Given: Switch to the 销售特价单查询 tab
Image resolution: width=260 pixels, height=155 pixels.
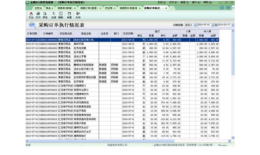Looking at the screenshot, I should pyautogui.click(x=128, y=8).
